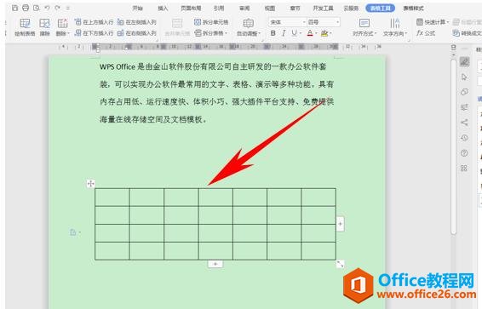Switch to the Review (审阅) tab
The width and height of the screenshot is (482, 309).
pos(244,9)
